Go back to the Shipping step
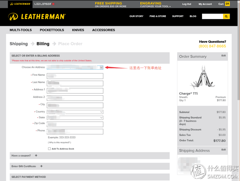Viewport: 240px width, 181px height. tap(19, 44)
